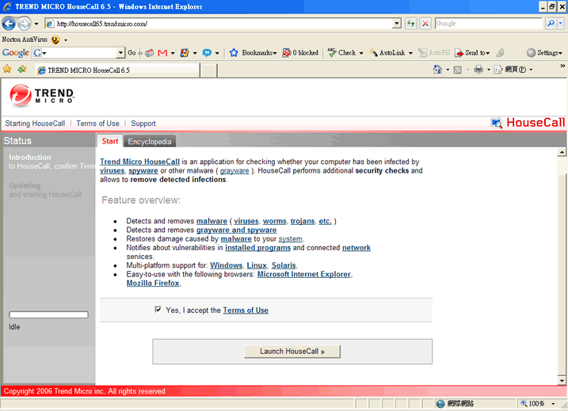Open the Terms of Use menu item

[x=97, y=124]
